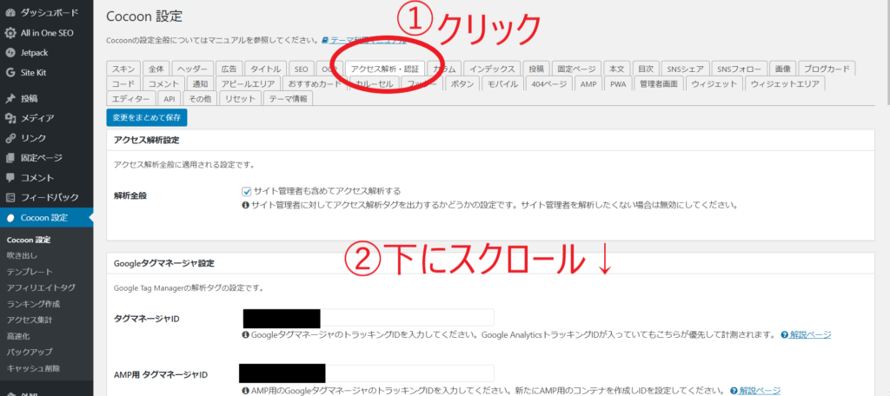Switch to the SNSフォロー tab

(x=739, y=69)
